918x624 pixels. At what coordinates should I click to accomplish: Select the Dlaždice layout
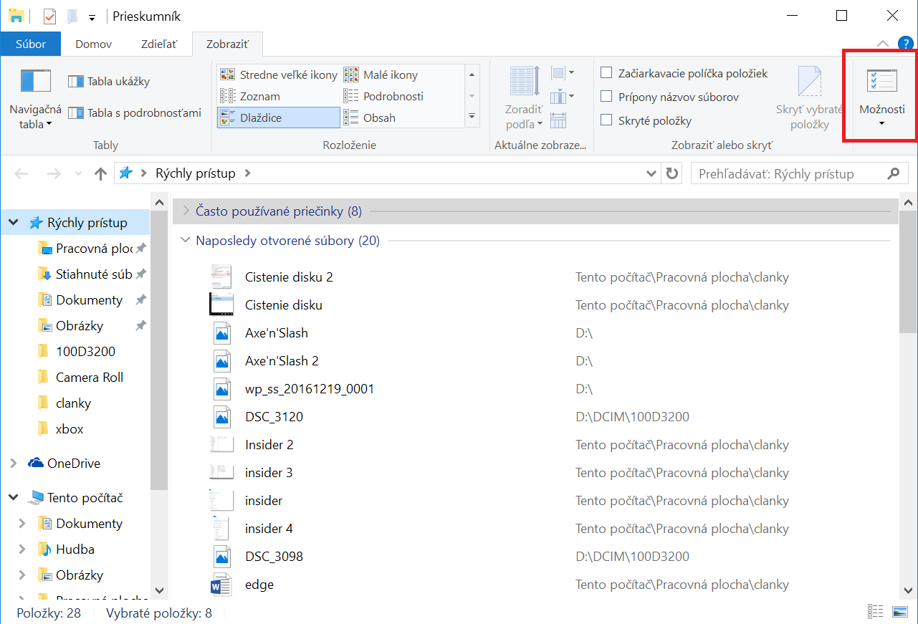tap(279, 117)
